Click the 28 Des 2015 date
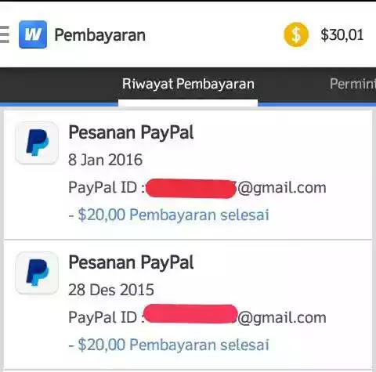The image size is (376, 372). pos(111,290)
